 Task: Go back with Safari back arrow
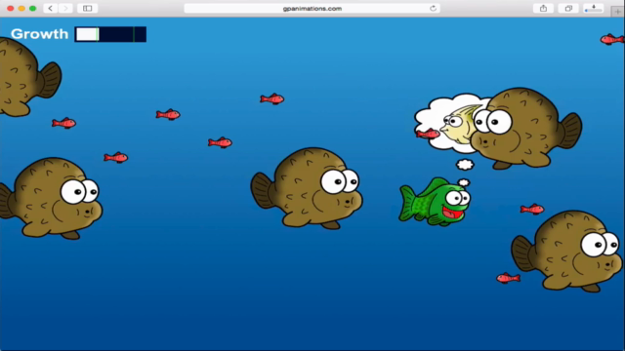click(x=51, y=9)
